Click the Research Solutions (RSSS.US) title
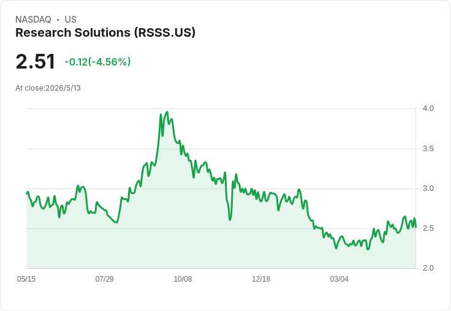Image resolution: width=451 pixels, height=311 pixels. 105,33
